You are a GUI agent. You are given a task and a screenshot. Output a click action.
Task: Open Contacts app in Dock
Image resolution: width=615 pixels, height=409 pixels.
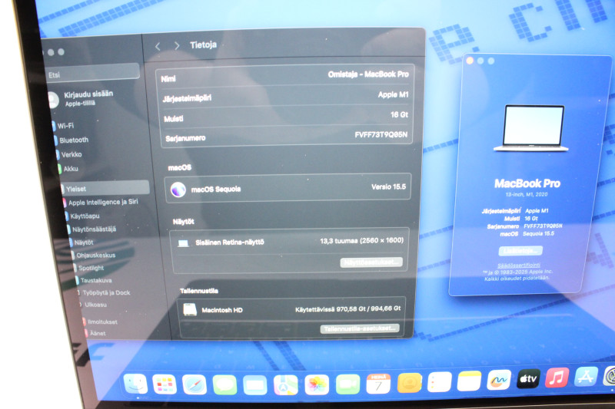[x=409, y=382]
